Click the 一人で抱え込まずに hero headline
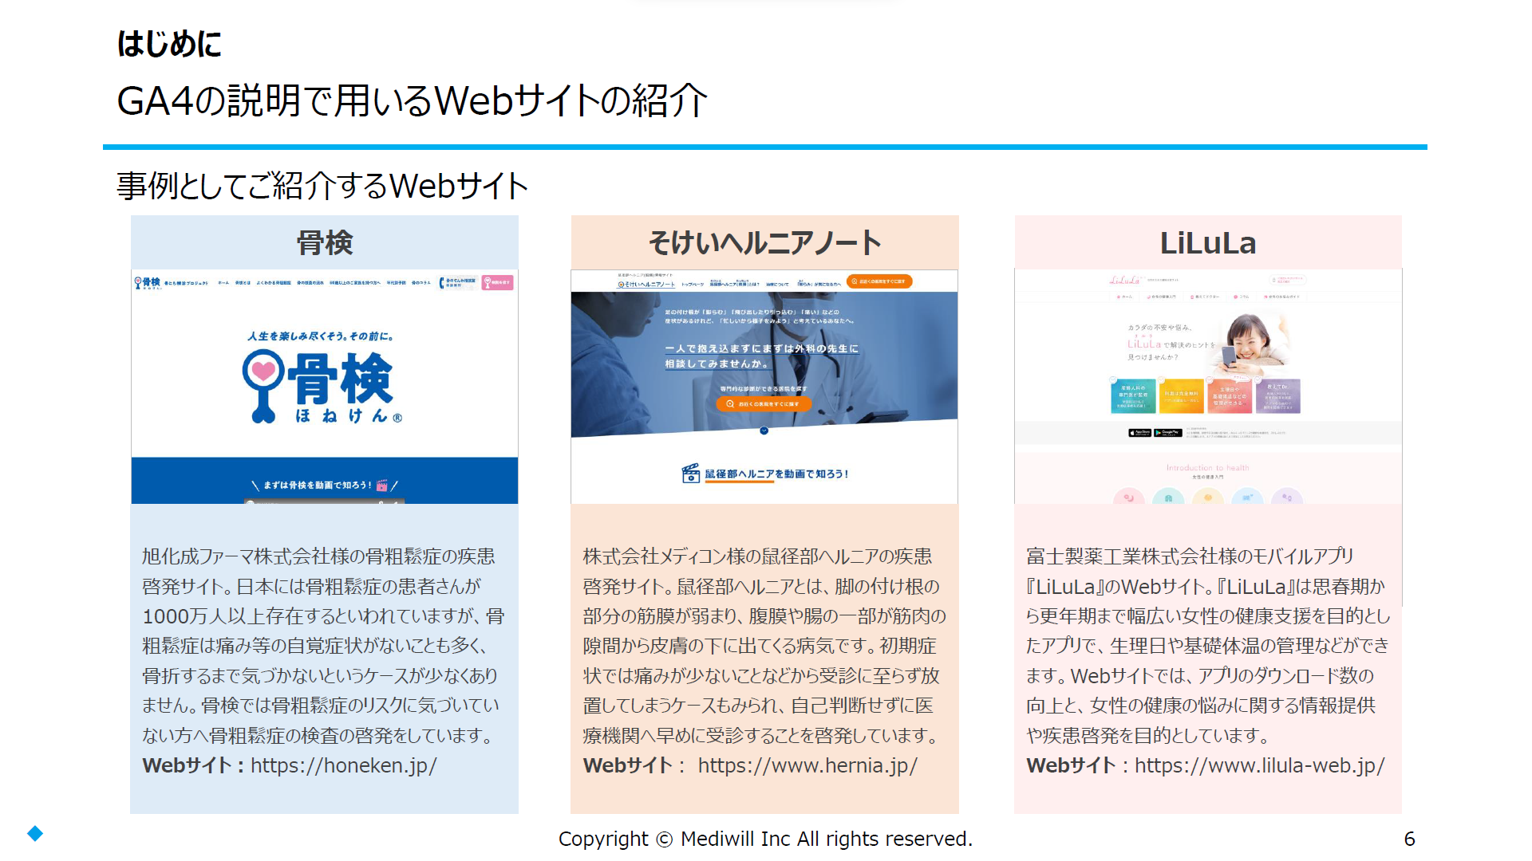 tap(762, 356)
